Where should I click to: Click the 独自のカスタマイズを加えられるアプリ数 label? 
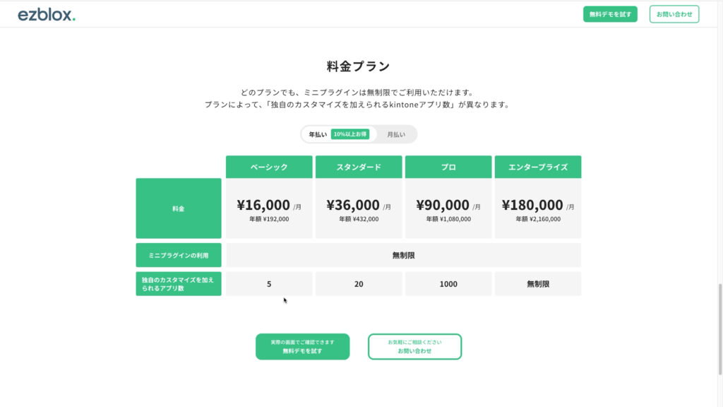(178, 283)
